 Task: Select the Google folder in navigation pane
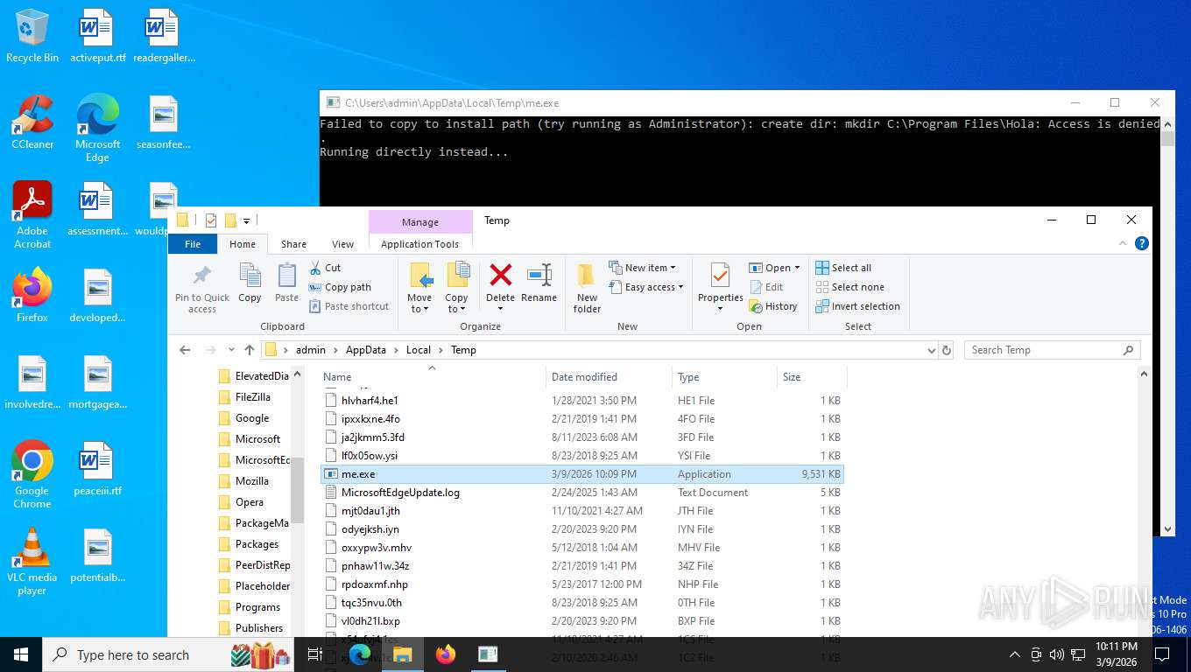pos(251,418)
